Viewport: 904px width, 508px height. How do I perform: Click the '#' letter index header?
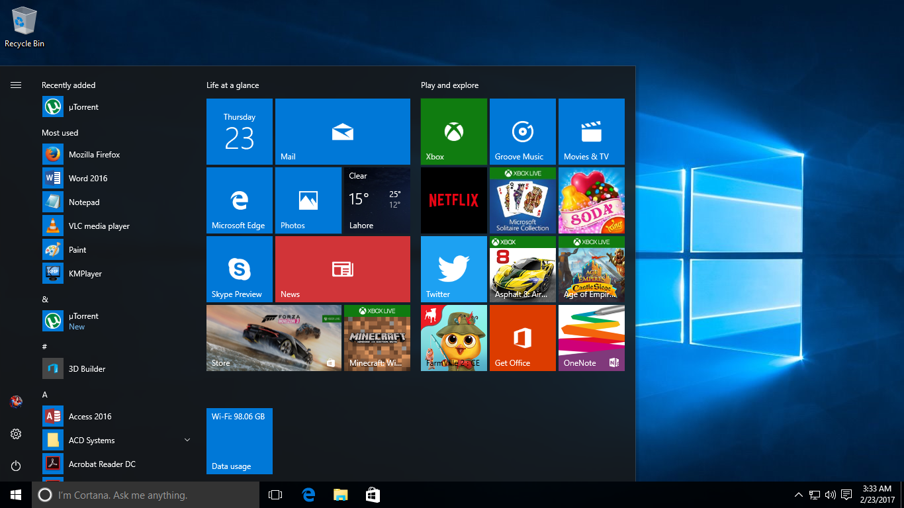coord(44,347)
